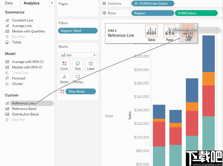Viewport: 223px width, 166px height.
Task: Select teal segment of second bar
Action: point(175,155)
